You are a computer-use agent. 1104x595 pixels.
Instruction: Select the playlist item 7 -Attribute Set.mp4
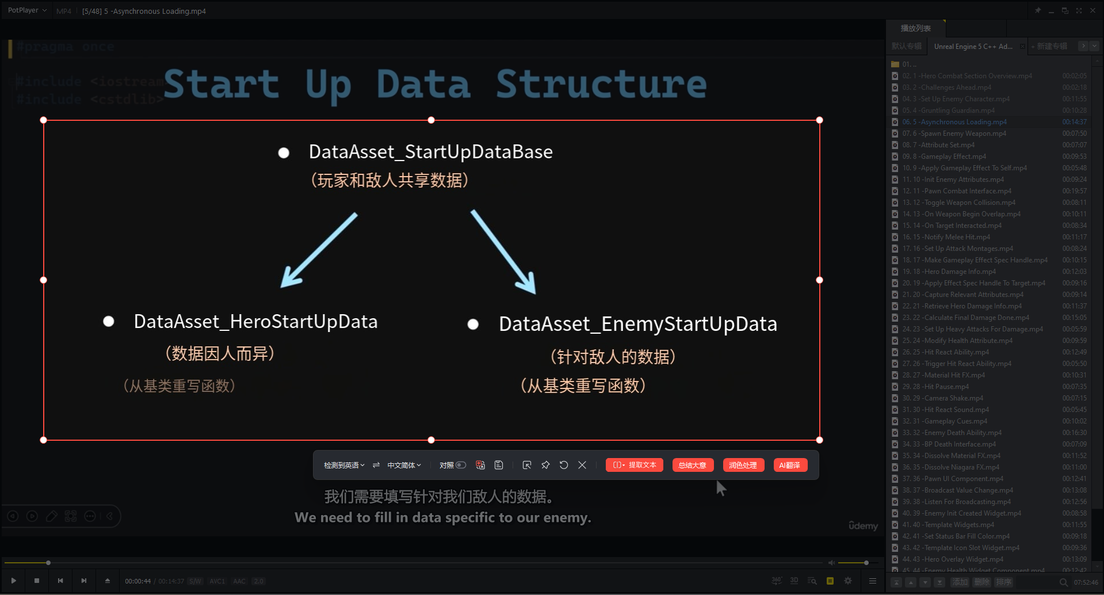click(x=988, y=145)
